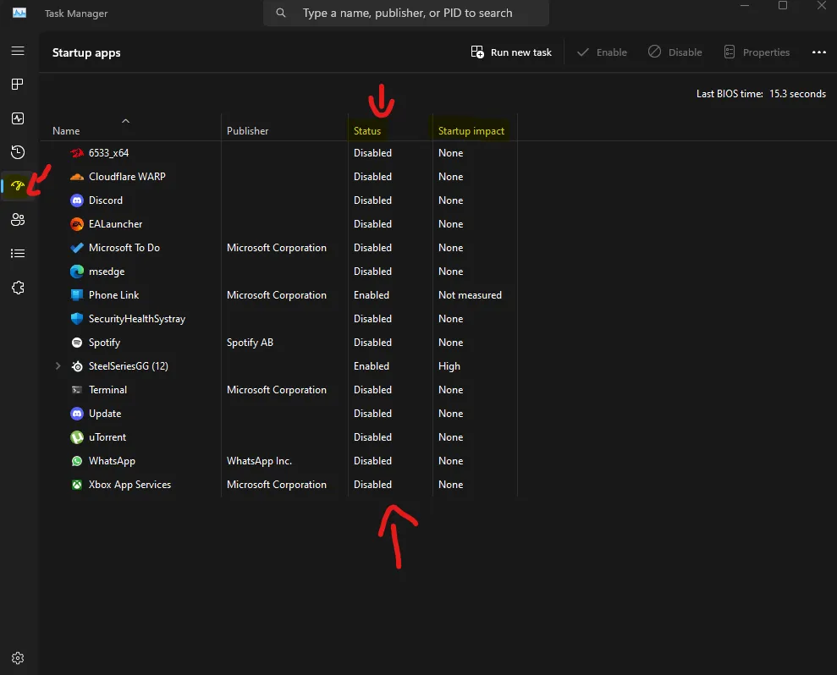Select the Terminal entry name
This screenshot has height=675, width=837.
point(107,390)
